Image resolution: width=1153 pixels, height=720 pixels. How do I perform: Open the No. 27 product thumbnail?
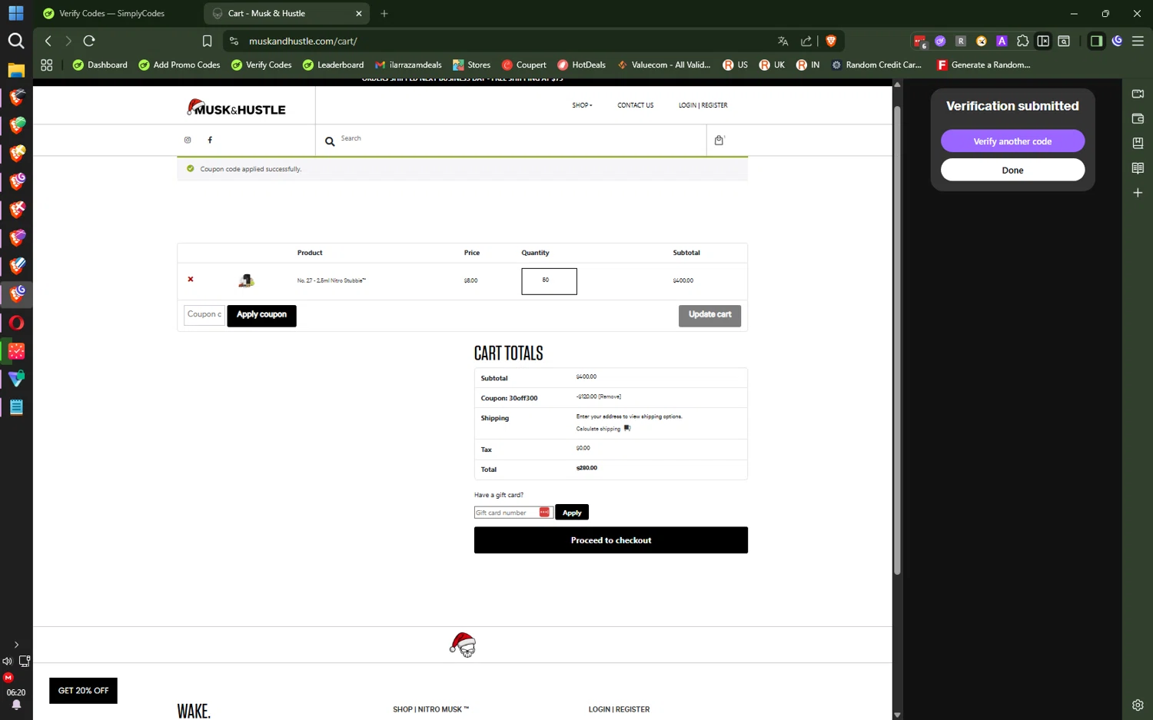point(246,280)
